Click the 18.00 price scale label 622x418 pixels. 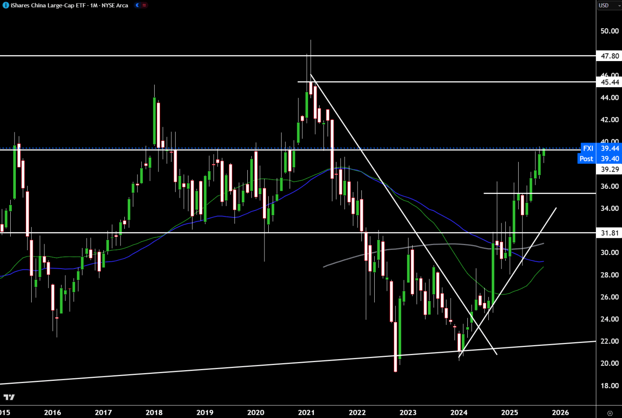610,386
